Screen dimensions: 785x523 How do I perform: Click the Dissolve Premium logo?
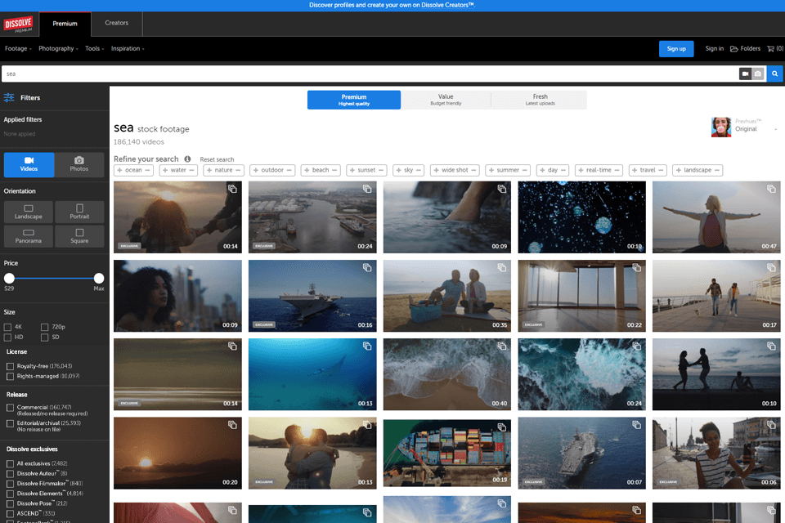point(19,25)
